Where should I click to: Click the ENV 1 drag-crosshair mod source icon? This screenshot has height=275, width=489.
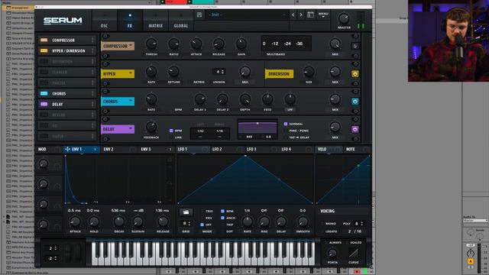[x=67, y=150]
